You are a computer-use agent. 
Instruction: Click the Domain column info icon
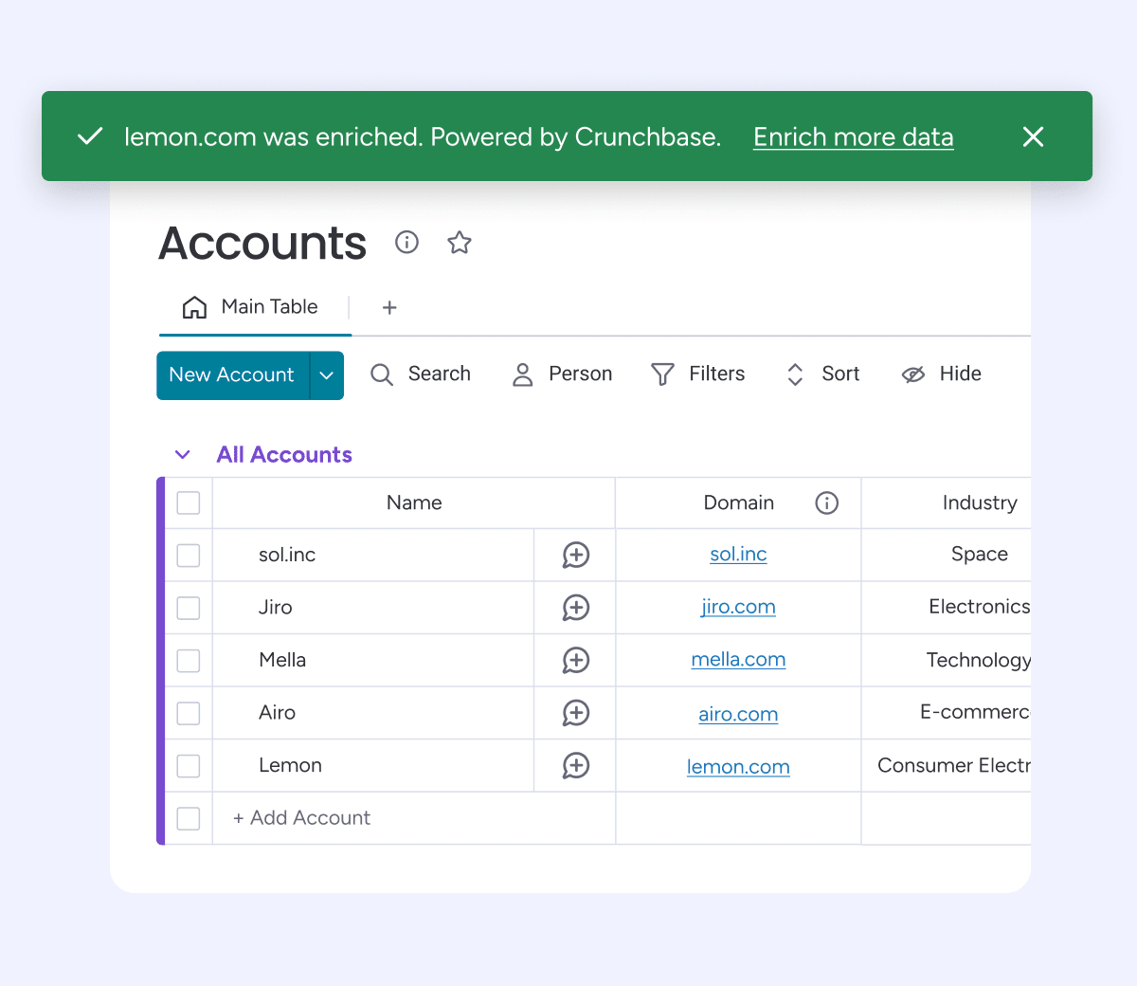[x=827, y=502]
